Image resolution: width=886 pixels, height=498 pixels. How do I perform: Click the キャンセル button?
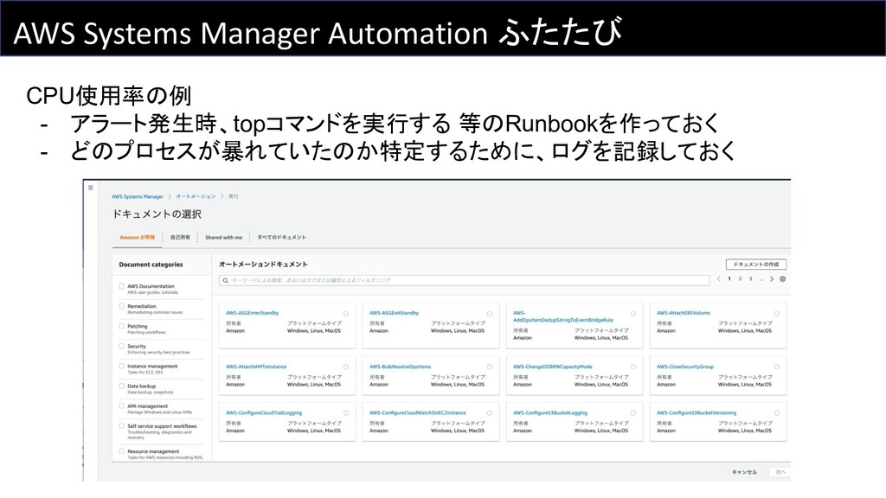(x=744, y=472)
